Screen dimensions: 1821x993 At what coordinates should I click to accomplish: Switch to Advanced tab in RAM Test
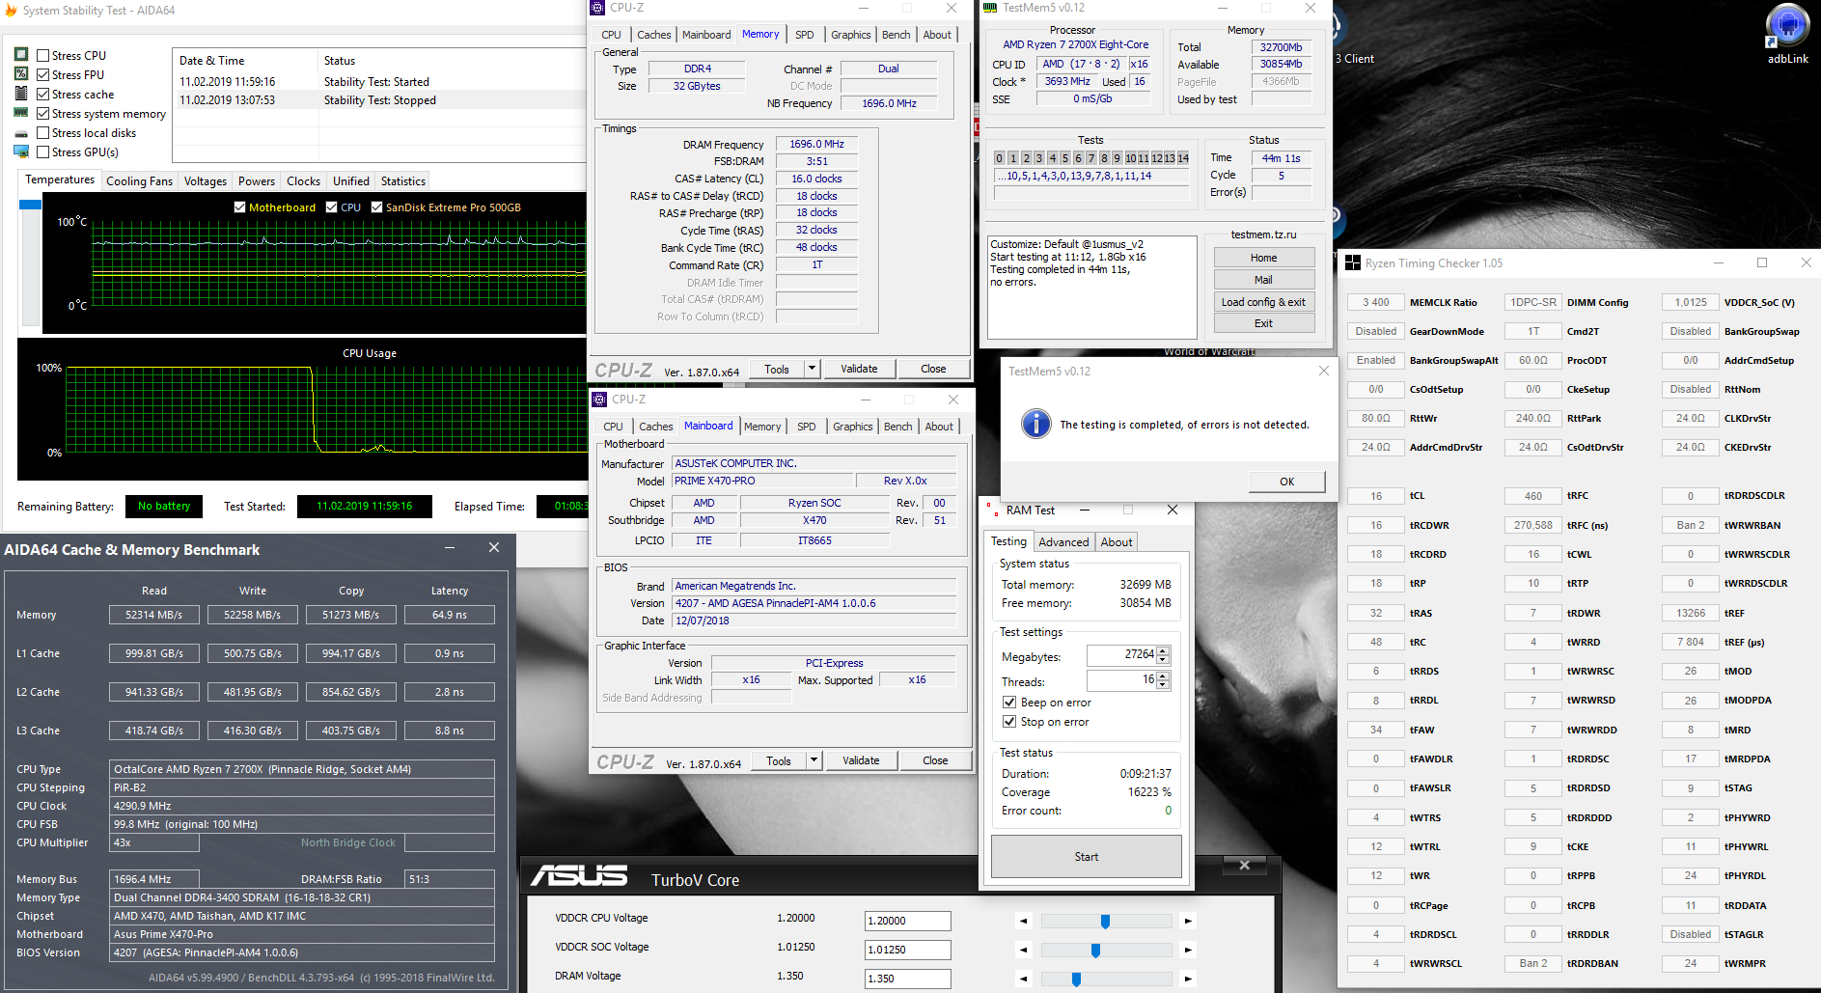[x=1063, y=542]
